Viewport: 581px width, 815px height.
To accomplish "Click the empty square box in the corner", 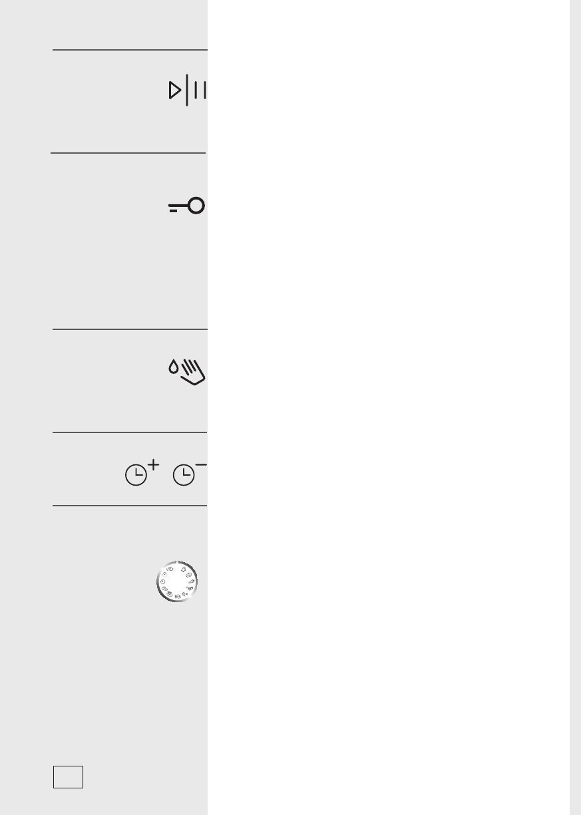I will pos(69,776).
